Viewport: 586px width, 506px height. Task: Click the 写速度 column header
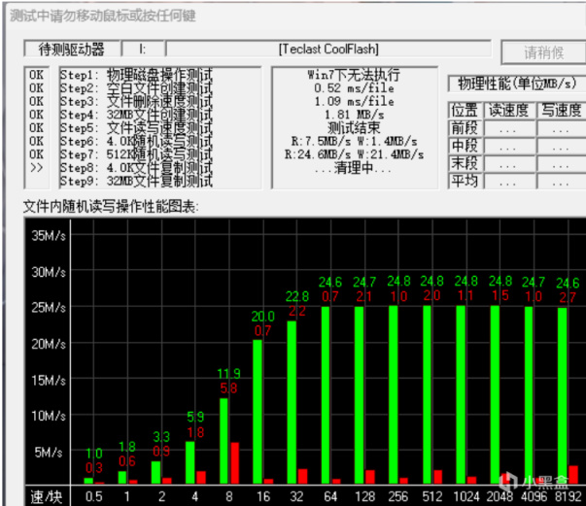coord(562,111)
